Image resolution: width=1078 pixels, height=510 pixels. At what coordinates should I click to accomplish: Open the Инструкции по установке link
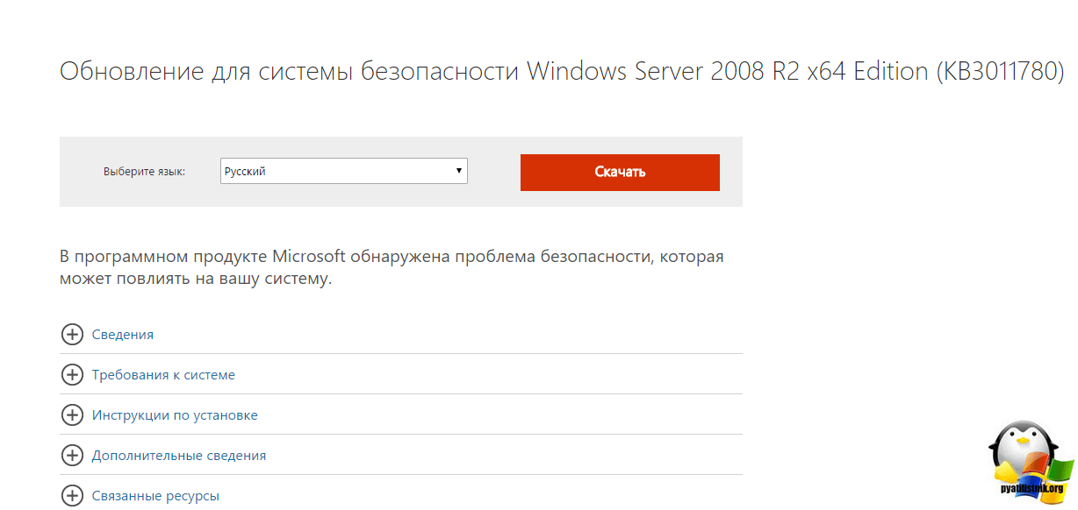(175, 415)
